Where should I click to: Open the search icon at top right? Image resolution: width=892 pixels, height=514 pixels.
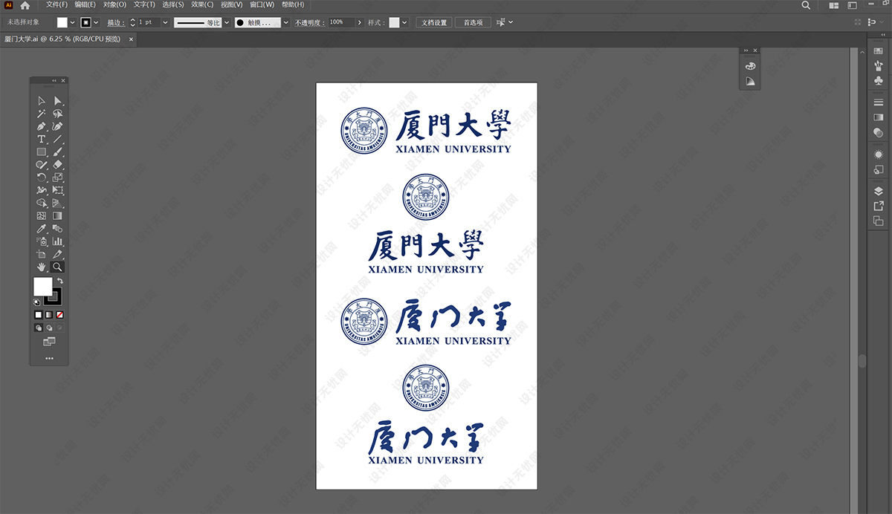pos(807,5)
